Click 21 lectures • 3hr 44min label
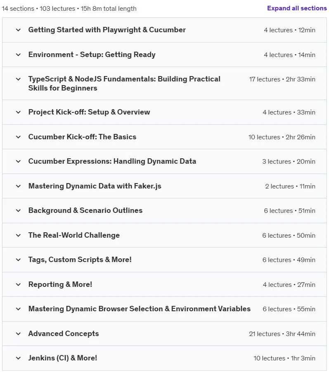The image size is (329, 372). point(282,334)
